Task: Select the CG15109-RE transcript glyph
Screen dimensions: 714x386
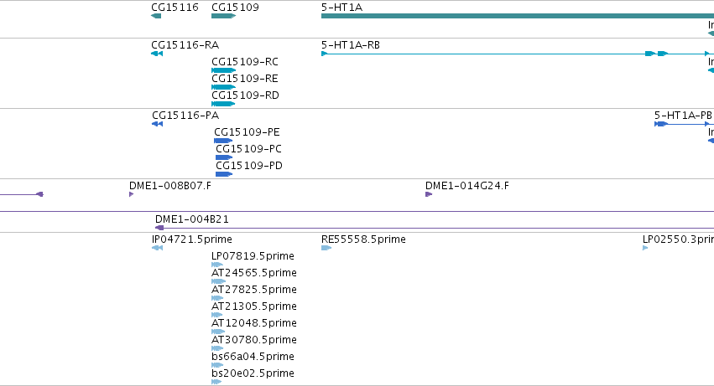Action: pos(223,87)
